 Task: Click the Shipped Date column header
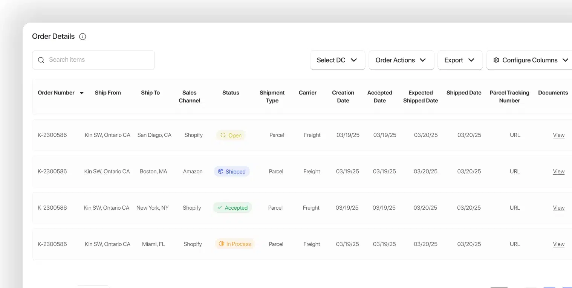[463, 93]
